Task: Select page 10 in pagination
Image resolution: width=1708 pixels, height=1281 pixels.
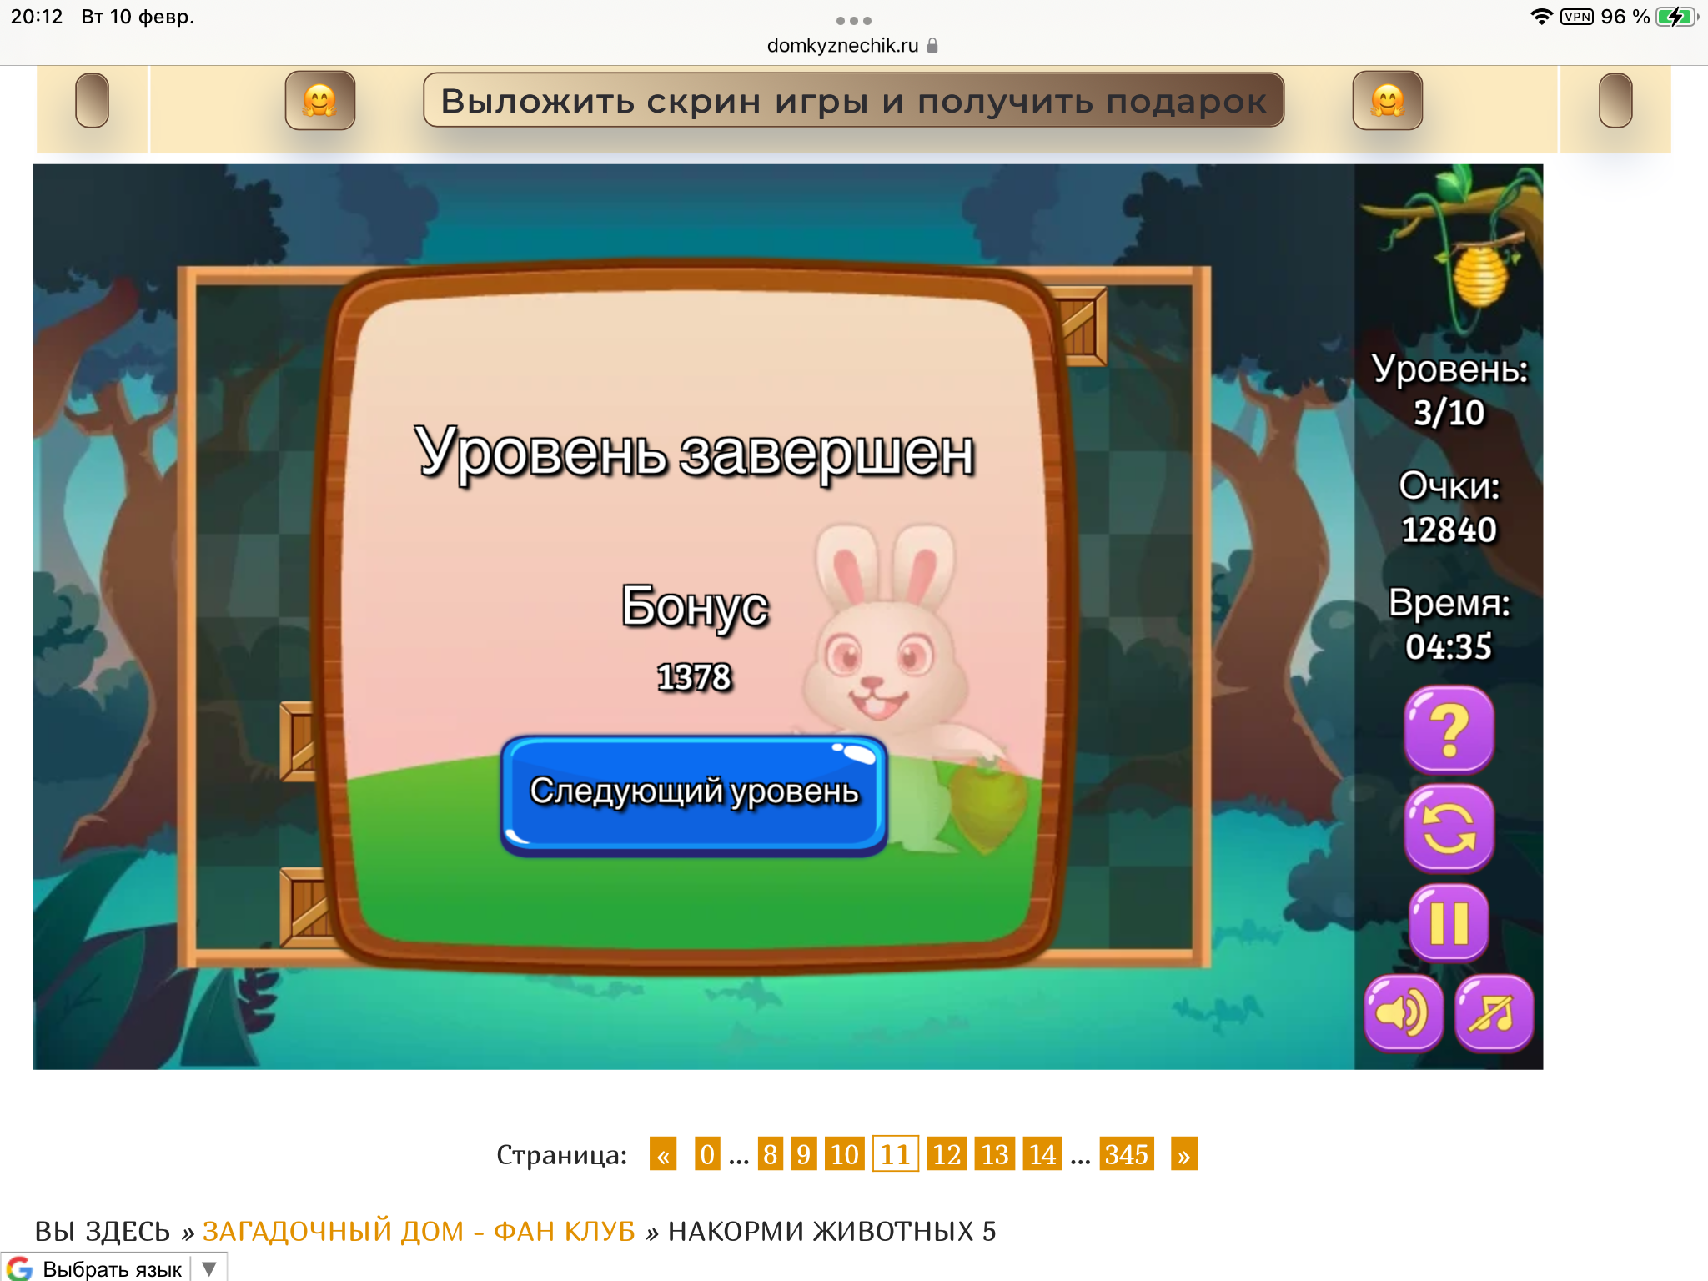Action: (844, 1154)
